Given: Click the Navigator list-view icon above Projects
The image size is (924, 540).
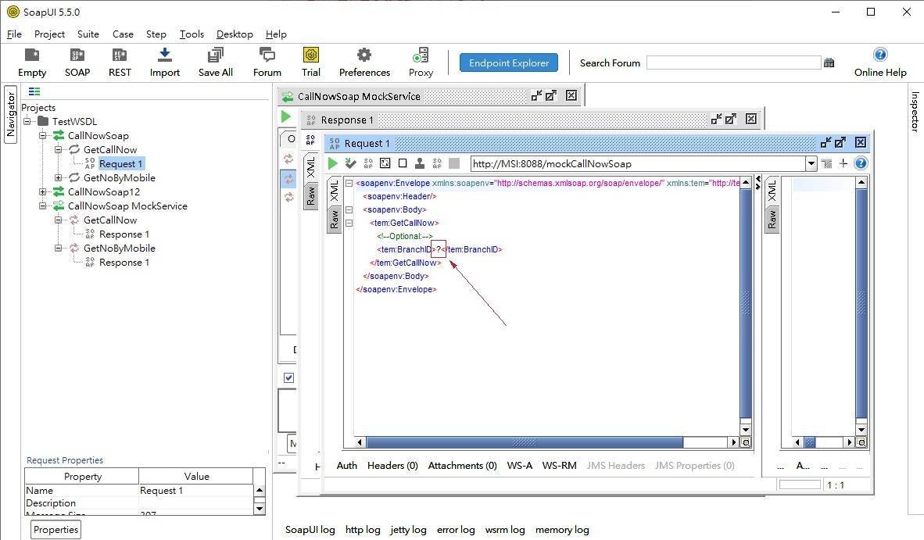Looking at the screenshot, I should [x=34, y=92].
